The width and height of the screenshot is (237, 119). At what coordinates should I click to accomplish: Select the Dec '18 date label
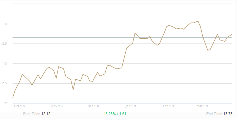pyautogui.click(x=93, y=106)
